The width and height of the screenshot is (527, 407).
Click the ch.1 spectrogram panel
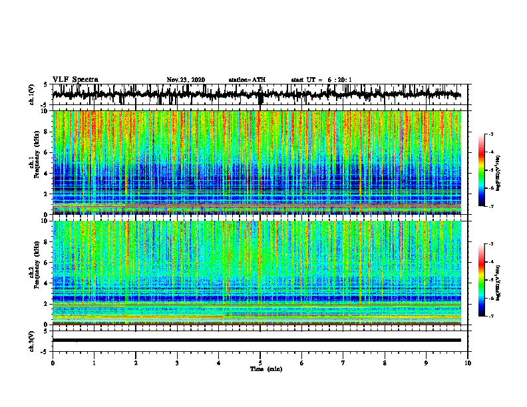pyautogui.click(x=257, y=162)
